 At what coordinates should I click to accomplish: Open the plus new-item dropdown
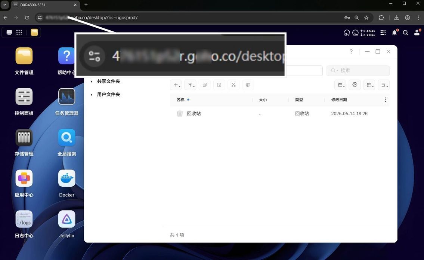(x=176, y=85)
